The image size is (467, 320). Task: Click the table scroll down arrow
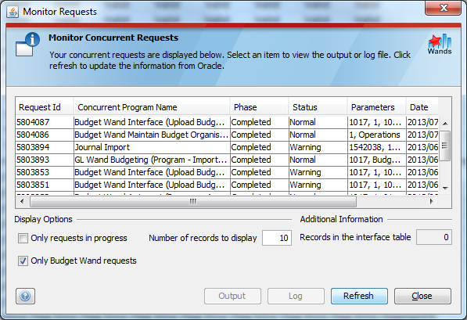[445, 188]
